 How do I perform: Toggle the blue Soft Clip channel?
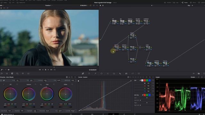tap(150, 95)
